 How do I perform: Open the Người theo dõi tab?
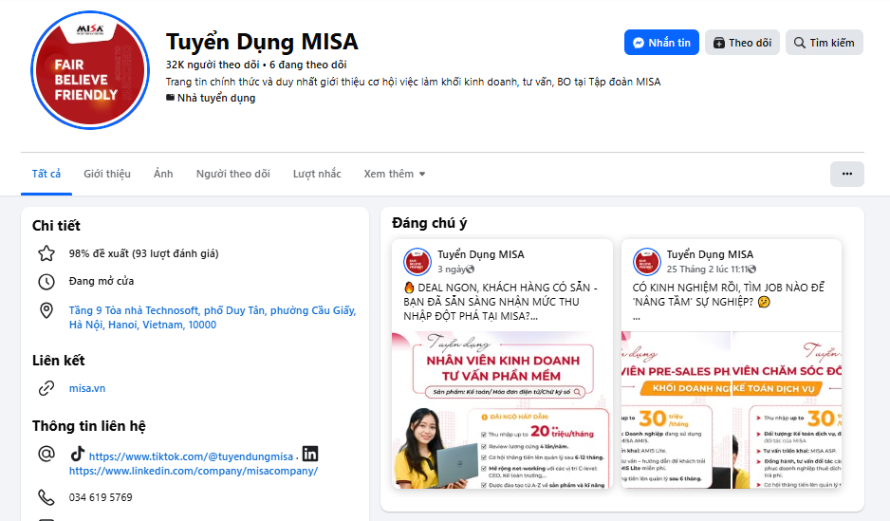[x=232, y=174]
